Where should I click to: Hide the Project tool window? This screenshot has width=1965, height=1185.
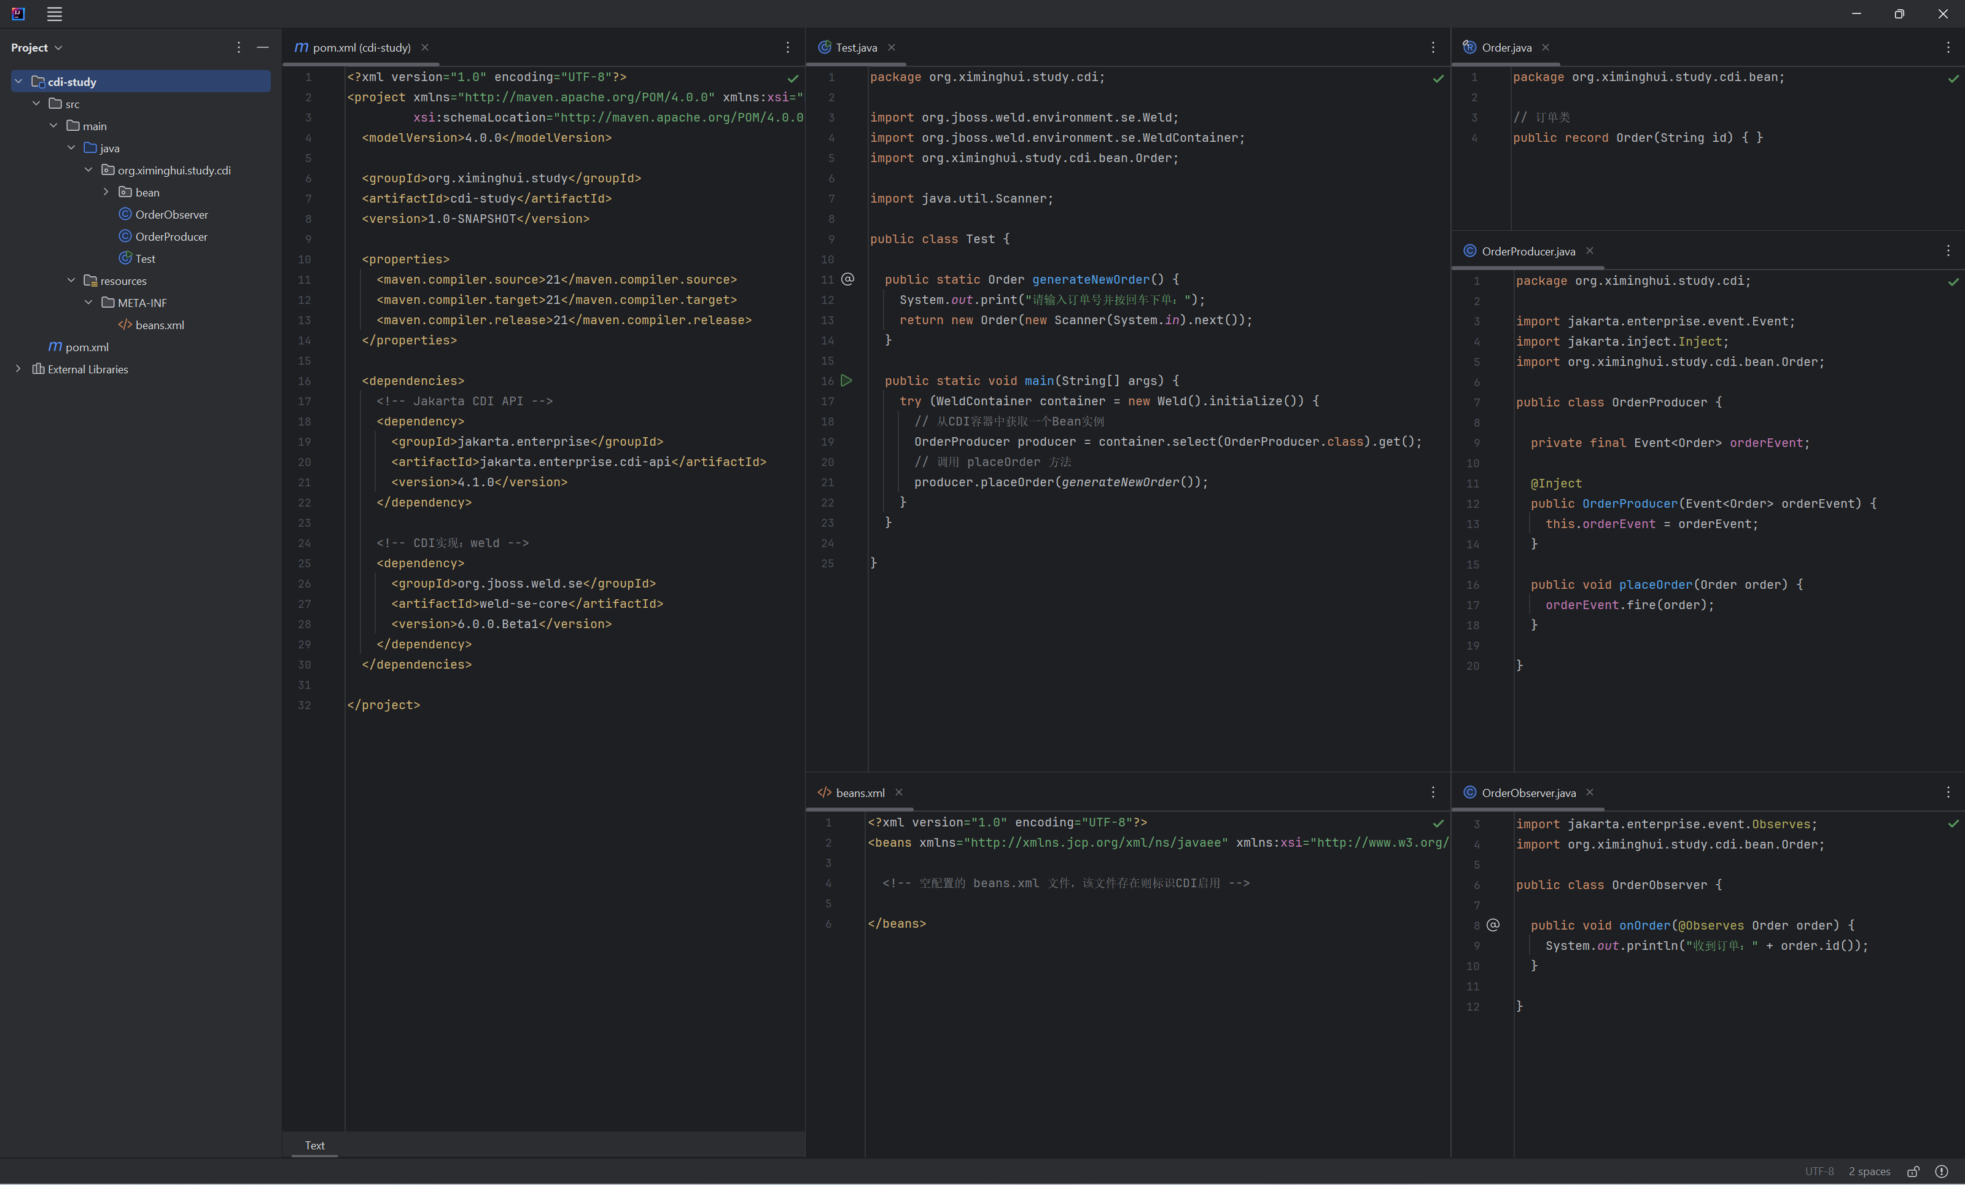pos(262,47)
